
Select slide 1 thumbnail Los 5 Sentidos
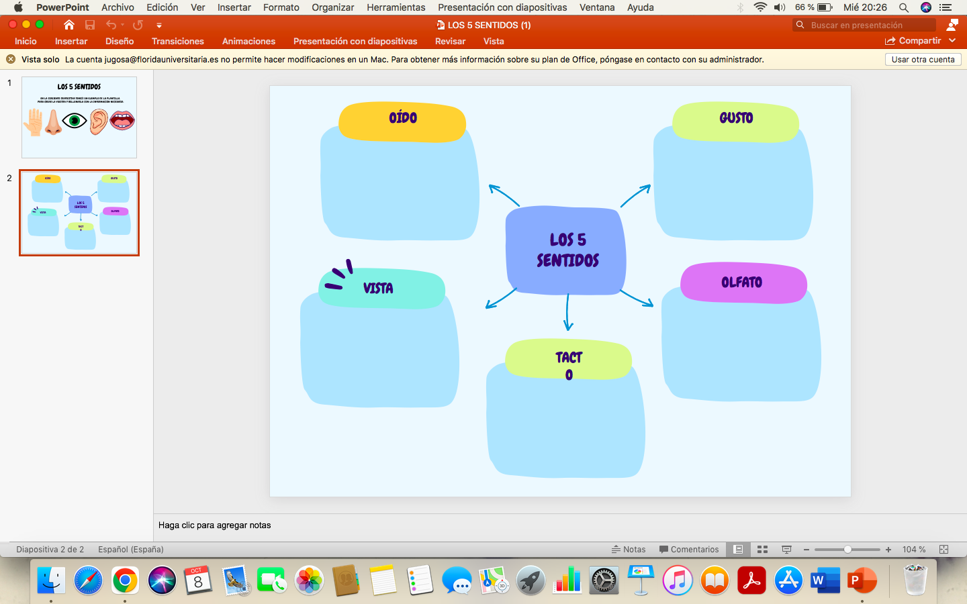pyautogui.click(x=79, y=117)
